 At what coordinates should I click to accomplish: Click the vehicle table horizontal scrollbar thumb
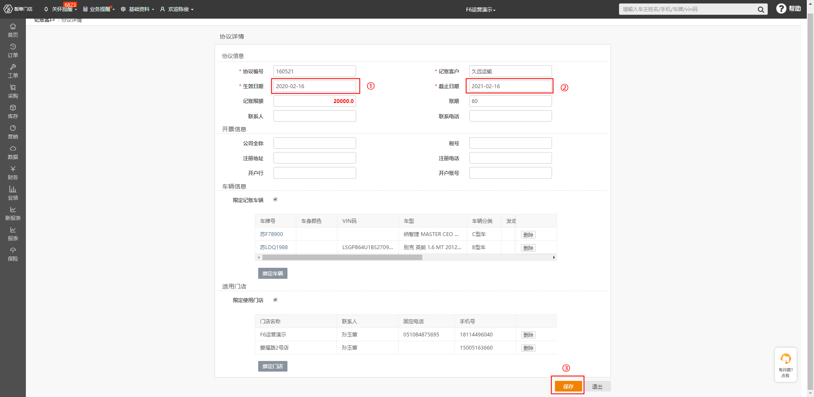point(342,257)
